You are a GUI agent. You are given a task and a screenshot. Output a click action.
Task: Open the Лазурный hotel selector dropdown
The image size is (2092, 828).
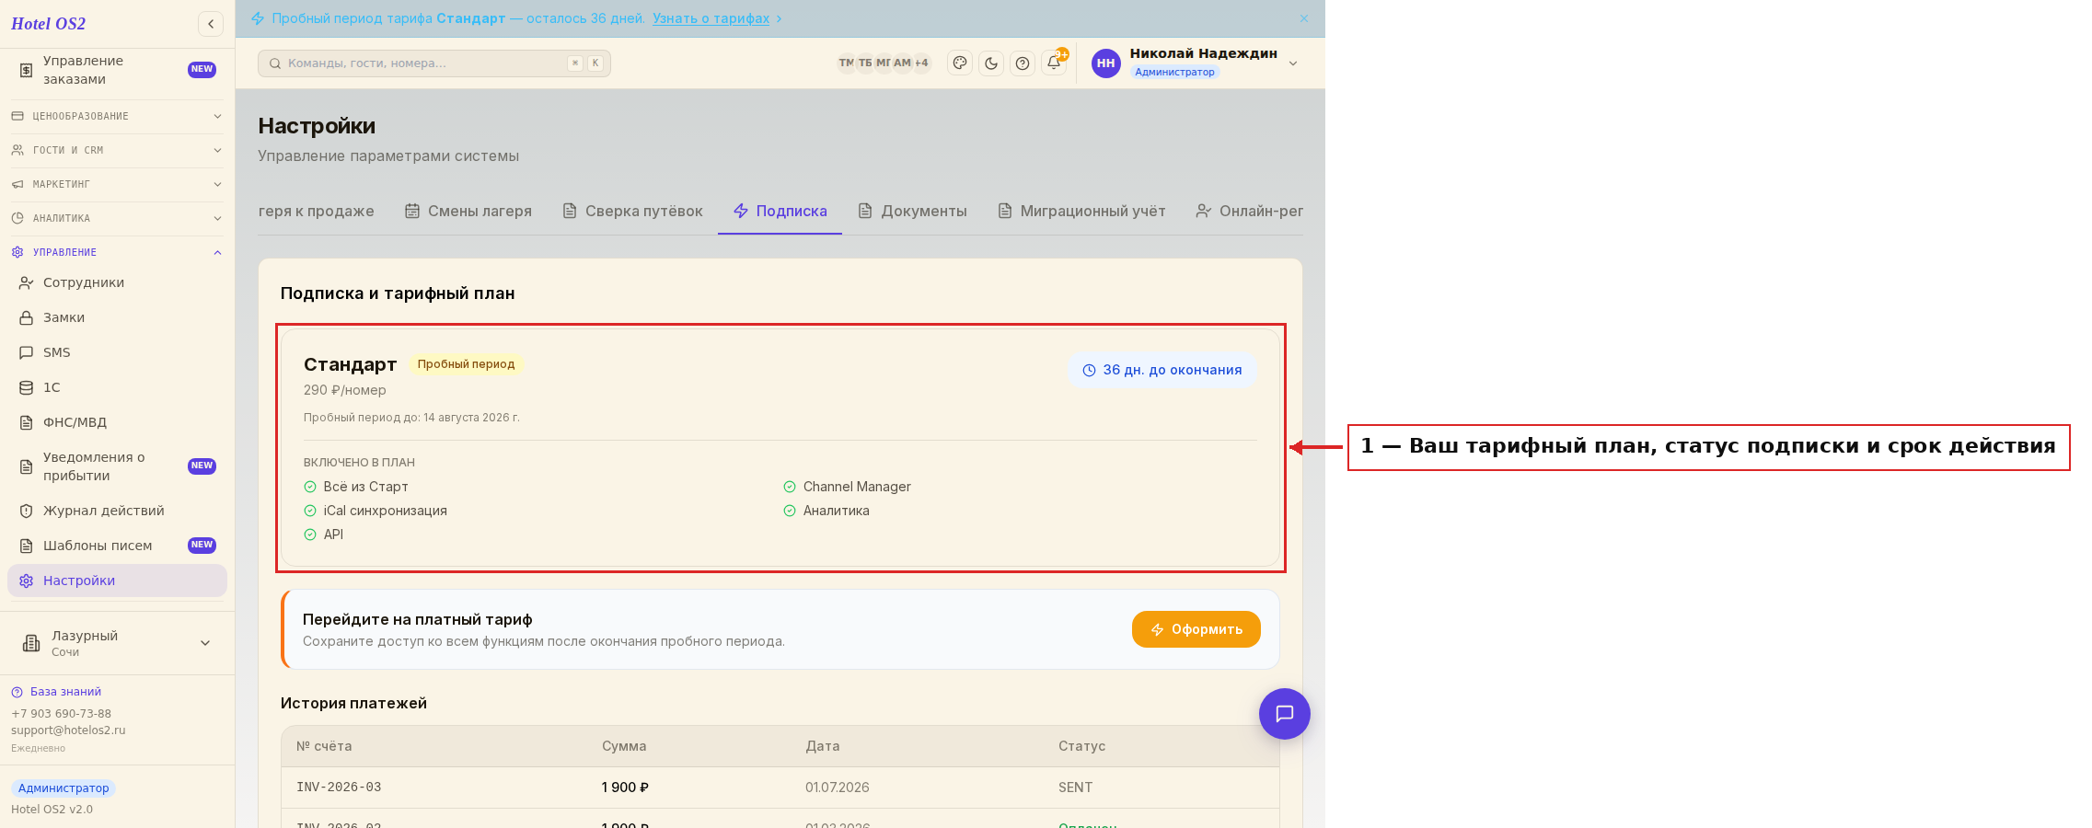(x=118, y=643)
